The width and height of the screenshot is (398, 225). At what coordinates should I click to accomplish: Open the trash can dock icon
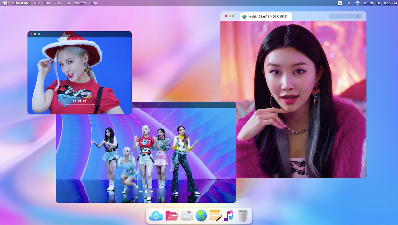pyautogui.click(x=243, y=216)
